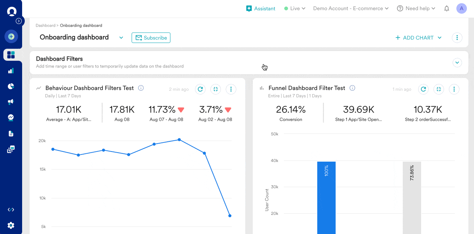Image resolution: width=474 pixels, height=234 pixels.
Task: Open the Onboarding dashboard selector dropdown
Action: coord(121,37)
